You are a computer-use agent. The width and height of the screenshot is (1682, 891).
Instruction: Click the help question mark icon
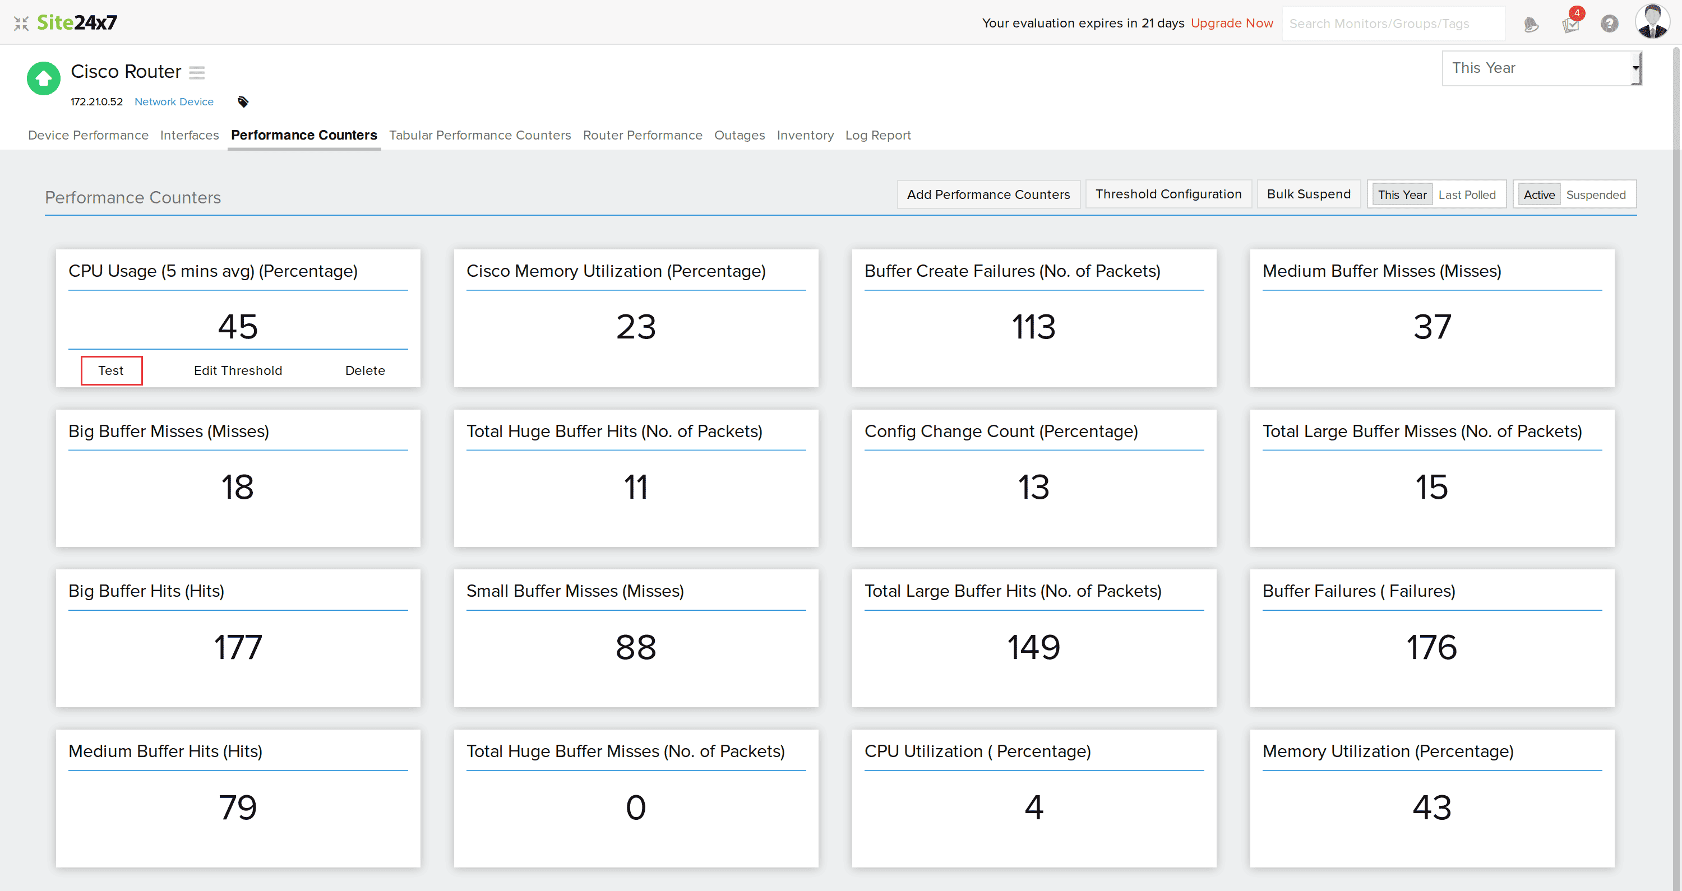point(1610,24)
